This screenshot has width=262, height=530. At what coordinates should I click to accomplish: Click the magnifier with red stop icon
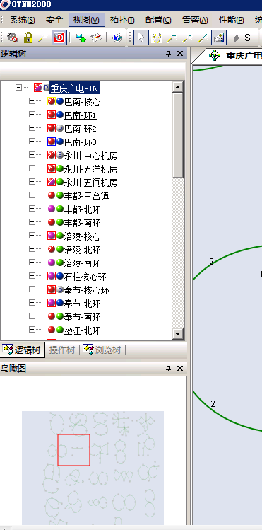(13, 38)
